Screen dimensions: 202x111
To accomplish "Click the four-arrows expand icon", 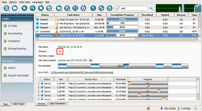I will point(75,8).
